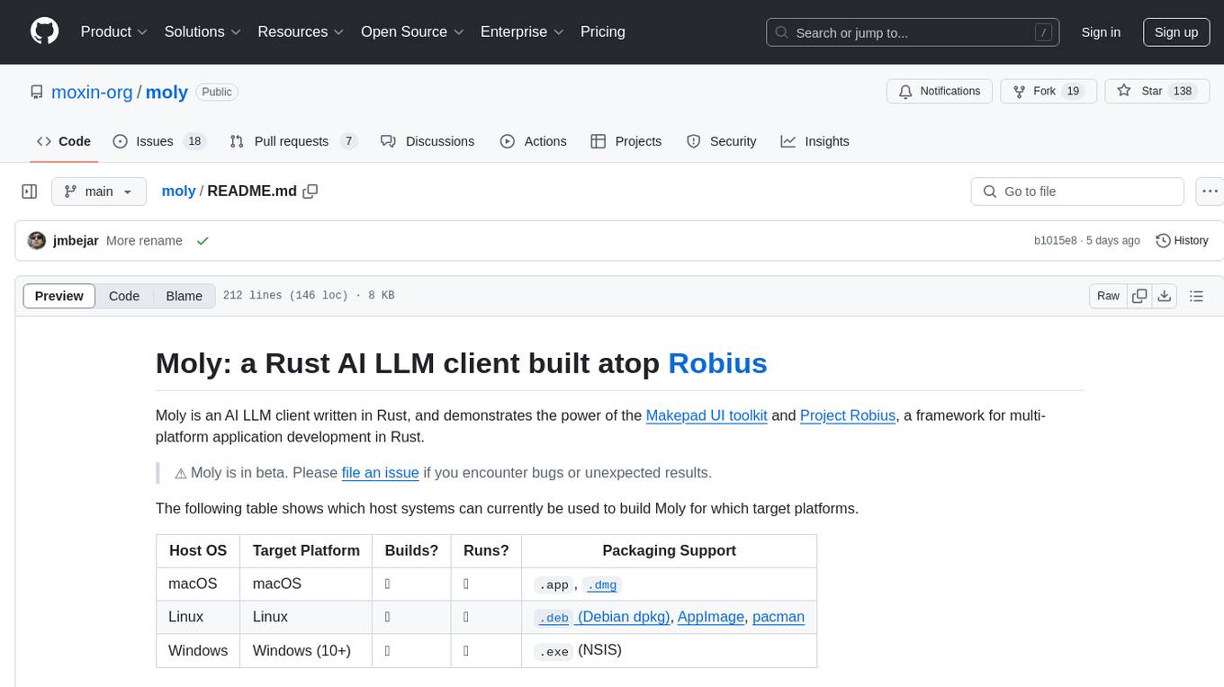
Task: Expand the Enterprise menu
Action: click(x=522, y=31)
